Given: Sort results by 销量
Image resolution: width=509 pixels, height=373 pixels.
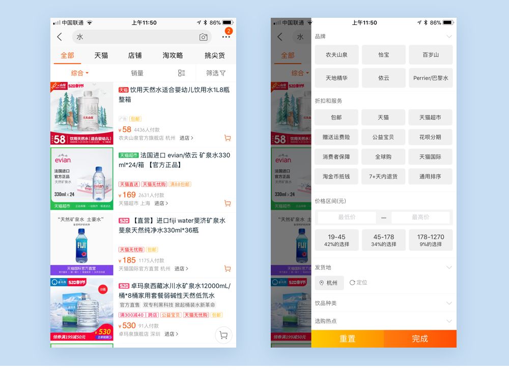Looking at the screenshot, I should tap(137, 73).
